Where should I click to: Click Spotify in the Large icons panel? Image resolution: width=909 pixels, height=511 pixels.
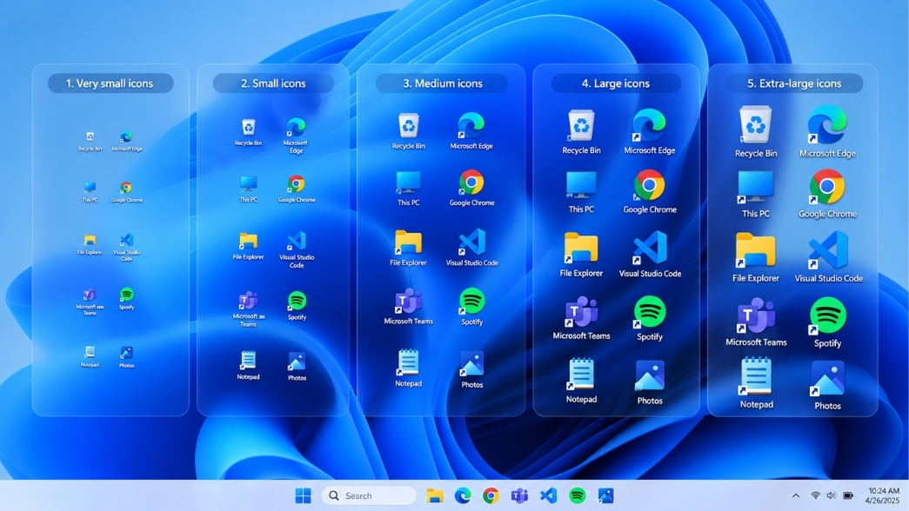(x=649, y=318)
